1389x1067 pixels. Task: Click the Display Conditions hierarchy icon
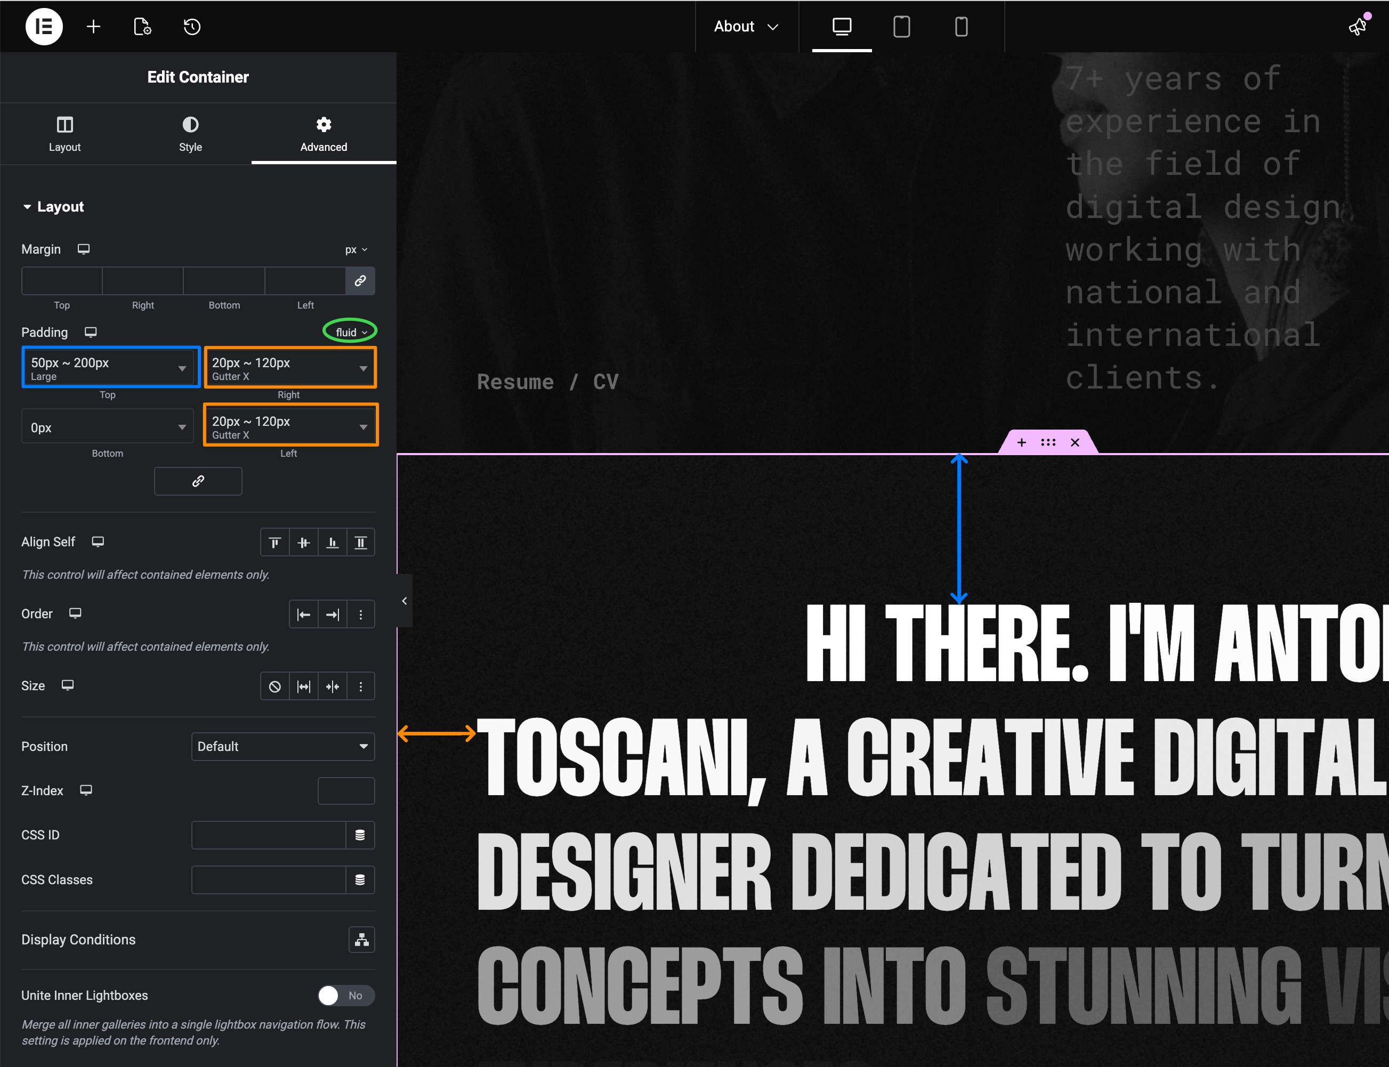pos(361,939)
